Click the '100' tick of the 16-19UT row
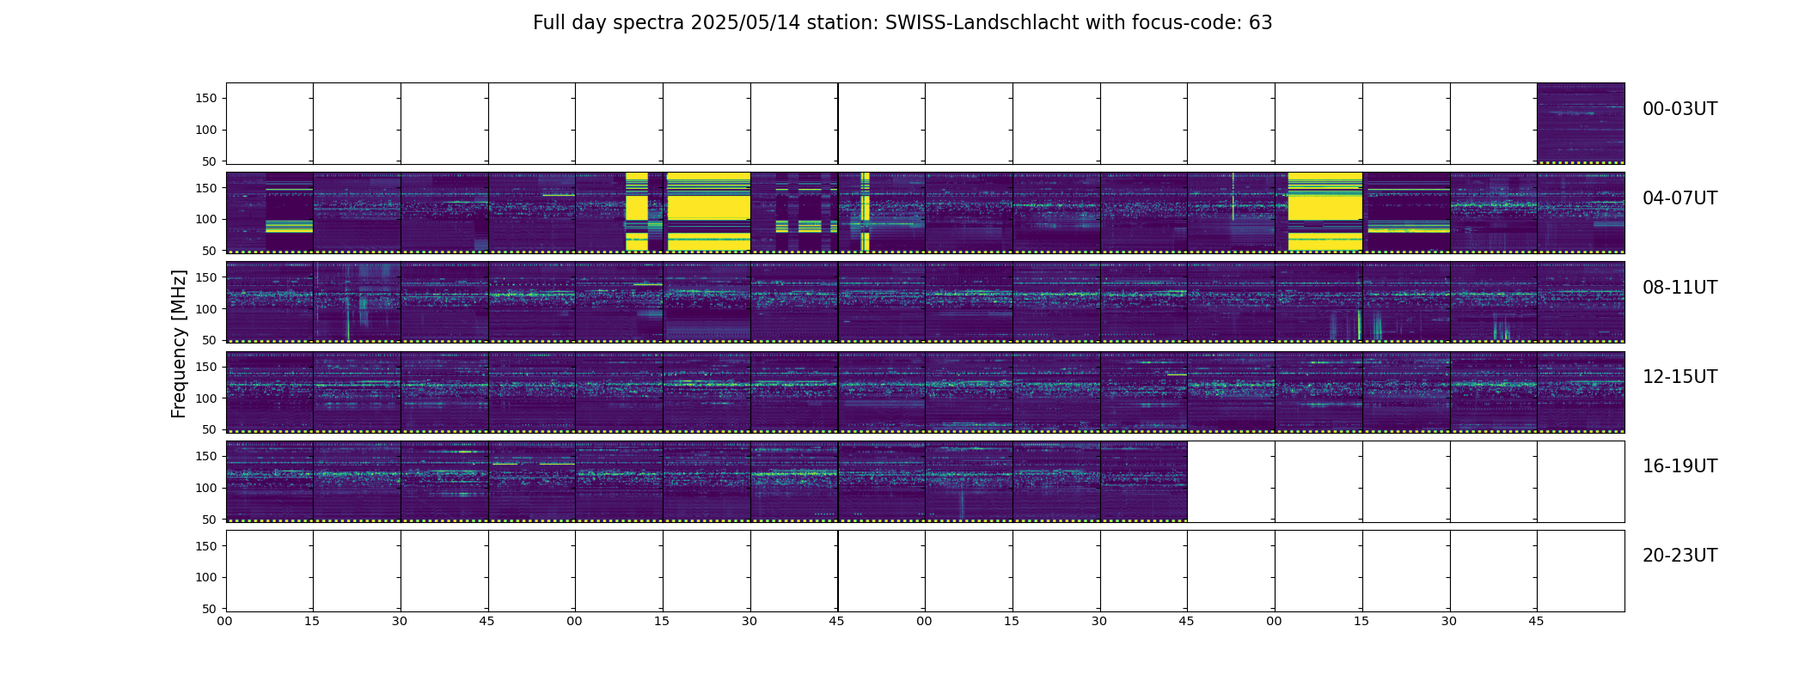 click(x=206, y=488)
